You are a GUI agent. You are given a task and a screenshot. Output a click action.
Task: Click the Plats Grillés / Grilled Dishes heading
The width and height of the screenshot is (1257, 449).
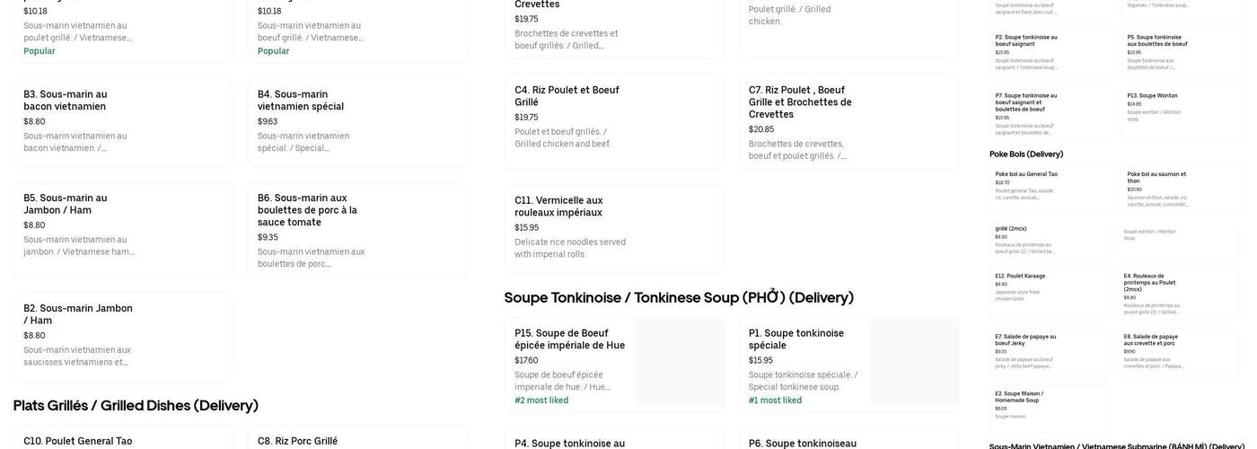(136, 406)
